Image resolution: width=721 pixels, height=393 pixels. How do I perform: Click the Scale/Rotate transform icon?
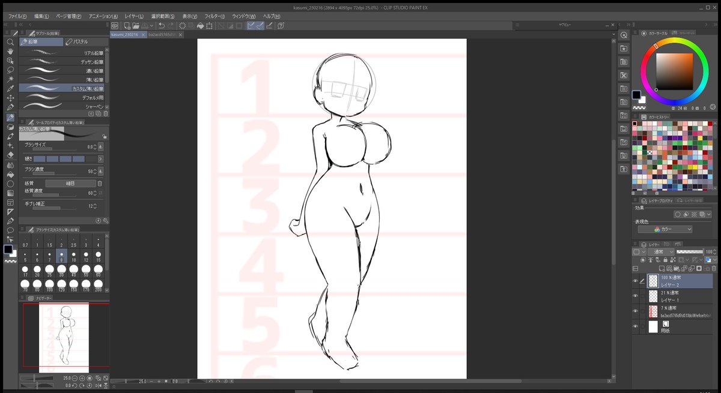coord(209,26)
